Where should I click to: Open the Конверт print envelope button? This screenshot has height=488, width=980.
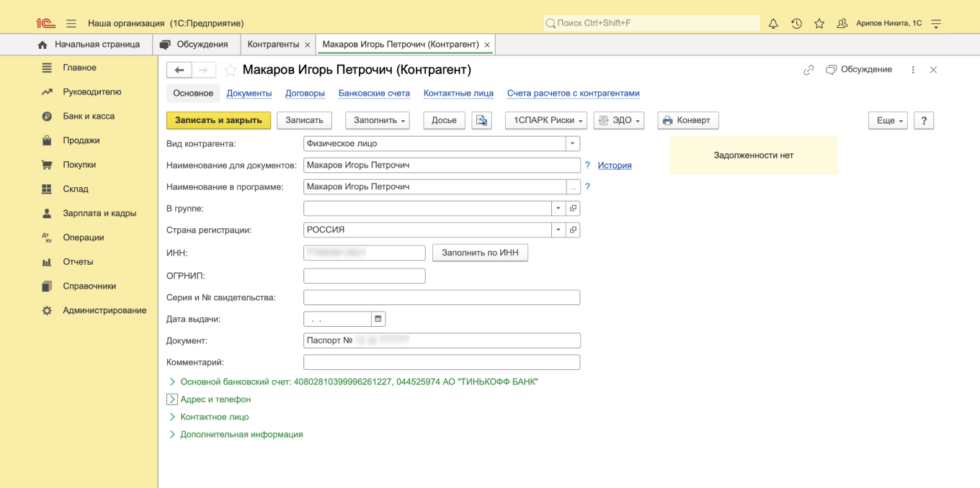(687, 120)
